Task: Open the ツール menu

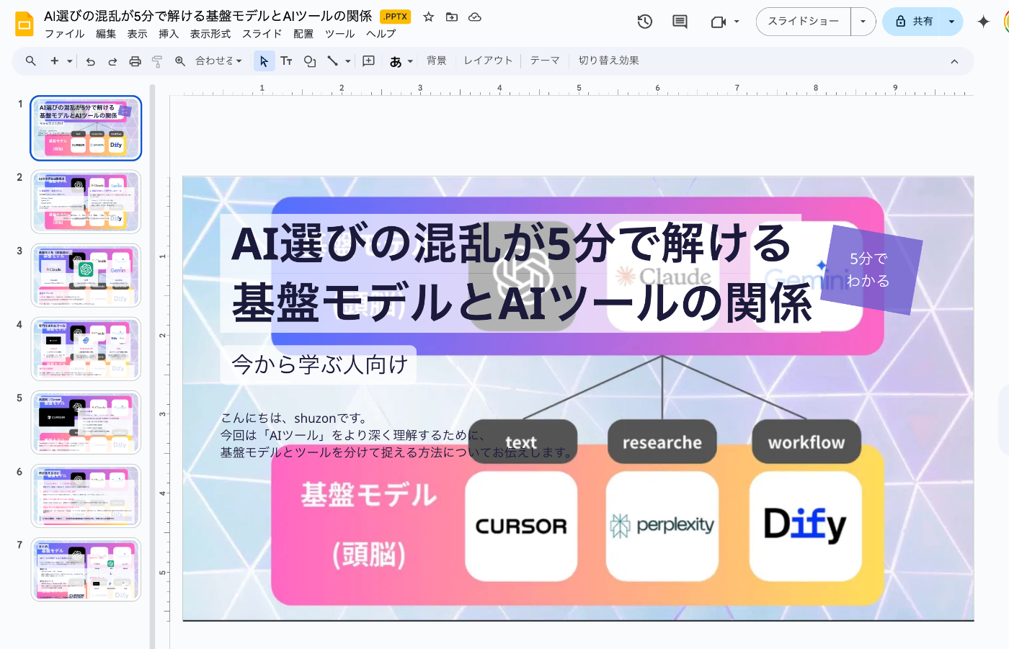Action: click(339, 34)
